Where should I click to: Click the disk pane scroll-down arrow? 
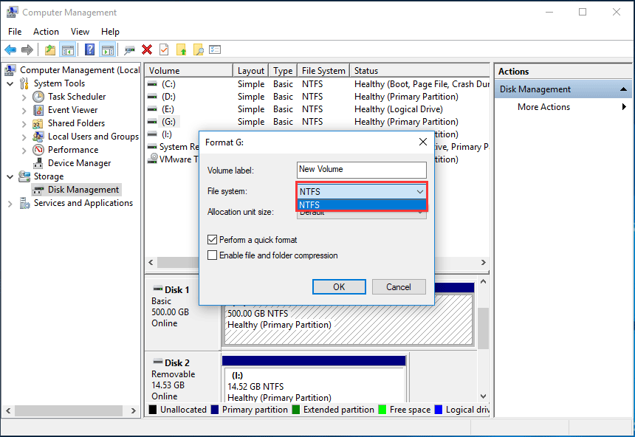click(x=483, y=396)
